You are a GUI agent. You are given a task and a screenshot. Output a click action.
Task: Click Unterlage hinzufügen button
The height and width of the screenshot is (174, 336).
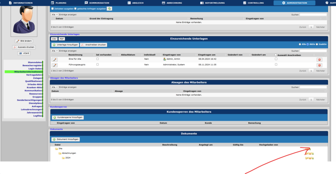click(x=65, y=45)
